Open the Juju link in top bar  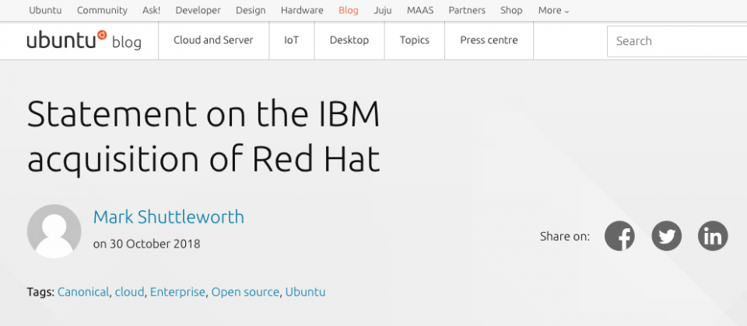click(383, 10)
